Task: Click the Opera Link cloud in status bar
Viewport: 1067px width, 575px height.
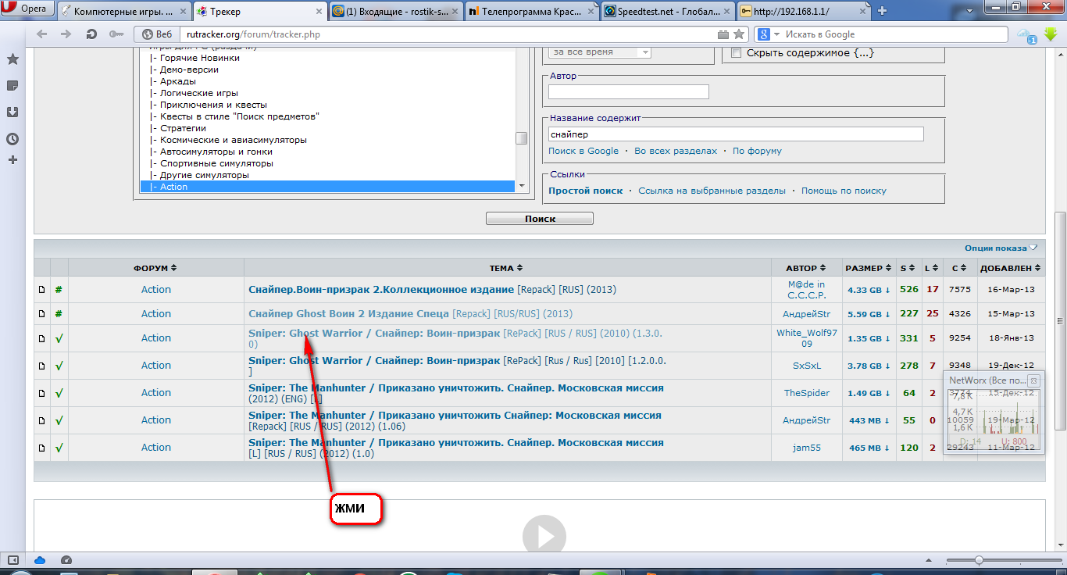Action: click(x=40, y=560)
